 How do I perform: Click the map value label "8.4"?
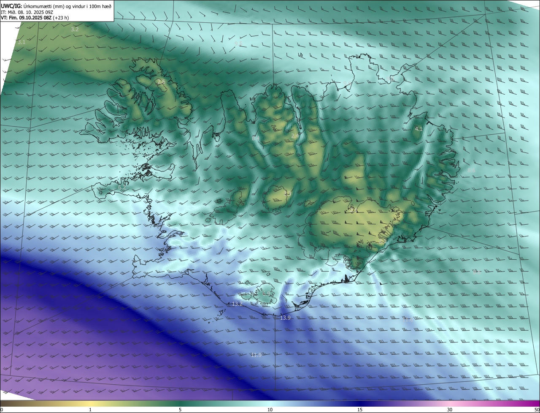256,138
